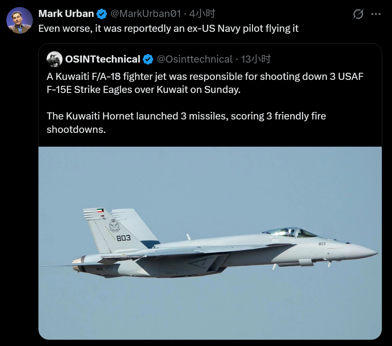Open the post via 4小时 timestamp
This screenshot has height=346, width=392.
pyautogui.click(x=202, y=14)
